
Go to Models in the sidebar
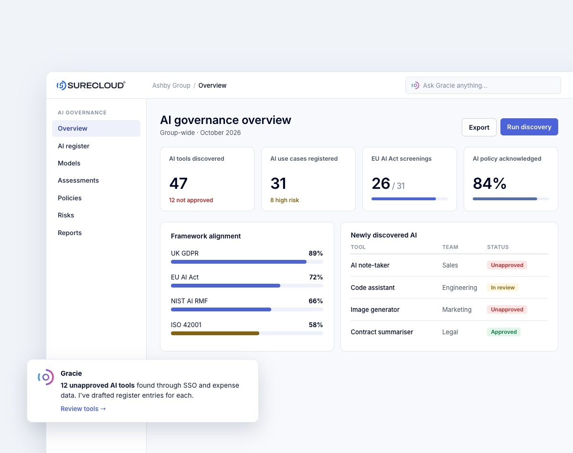pyautogui.click(x=96, y=163)
